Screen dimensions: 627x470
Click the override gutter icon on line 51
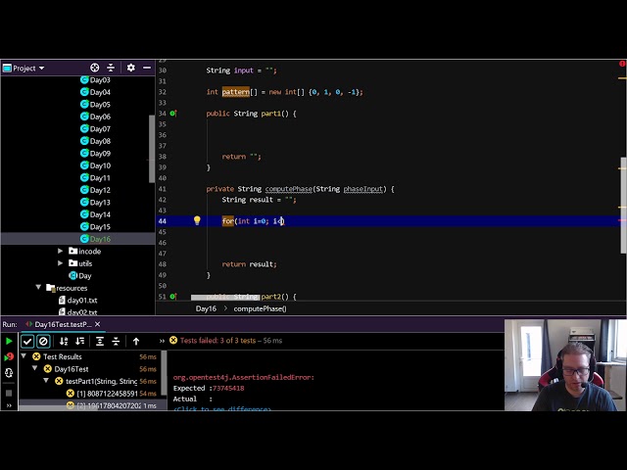pyautogui.click(x=173, y=297)
